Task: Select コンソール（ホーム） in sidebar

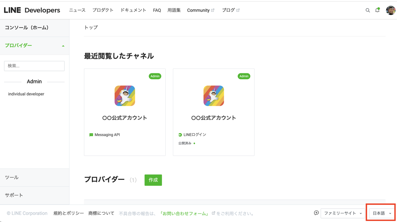Action: tap(35, 28)
